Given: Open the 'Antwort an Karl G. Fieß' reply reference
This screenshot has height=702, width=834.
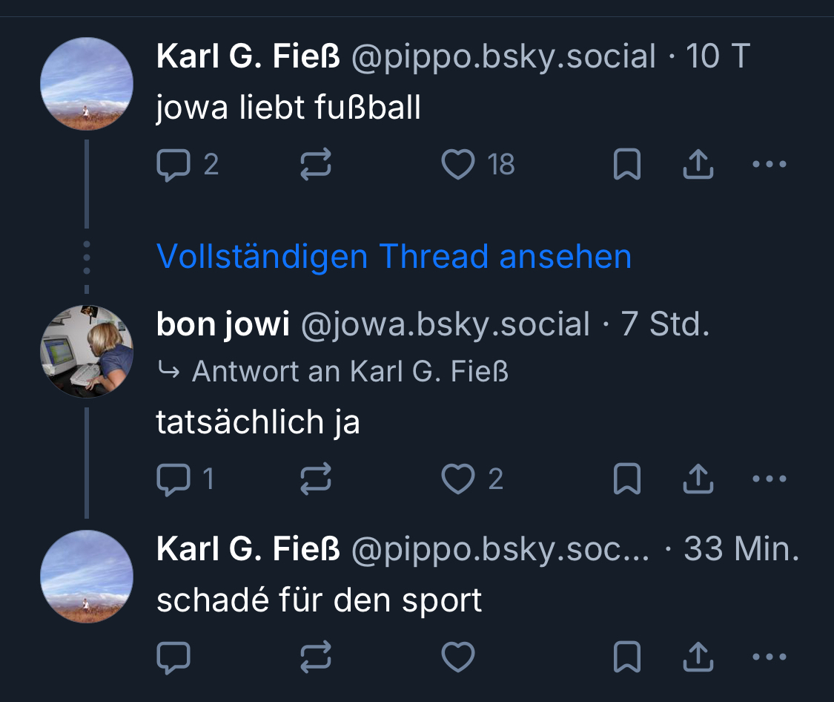Looking at the screenshot, I should (x=350, y=371).
